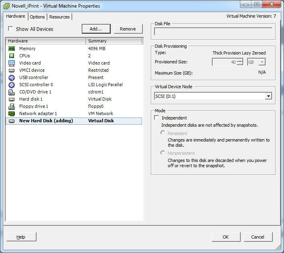Click the Virtual Machine Version: 7 label
Image resolution: width=284 pixels, height=253 pixels.
(x=251, y=16)
